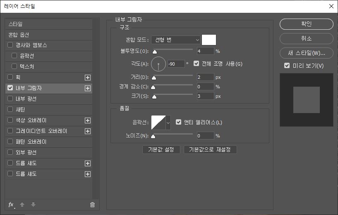
Task: Click the 불투명도 value field
Action: 206,51
